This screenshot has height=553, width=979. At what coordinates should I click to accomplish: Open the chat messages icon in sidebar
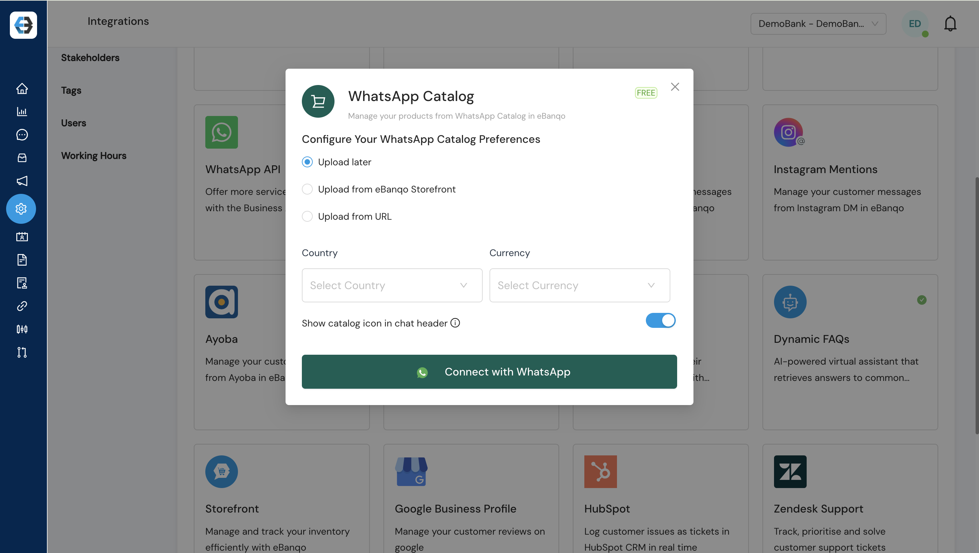pos(22,135)
